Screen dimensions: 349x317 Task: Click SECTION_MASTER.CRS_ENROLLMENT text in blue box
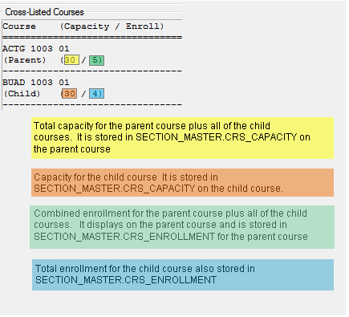126,280
